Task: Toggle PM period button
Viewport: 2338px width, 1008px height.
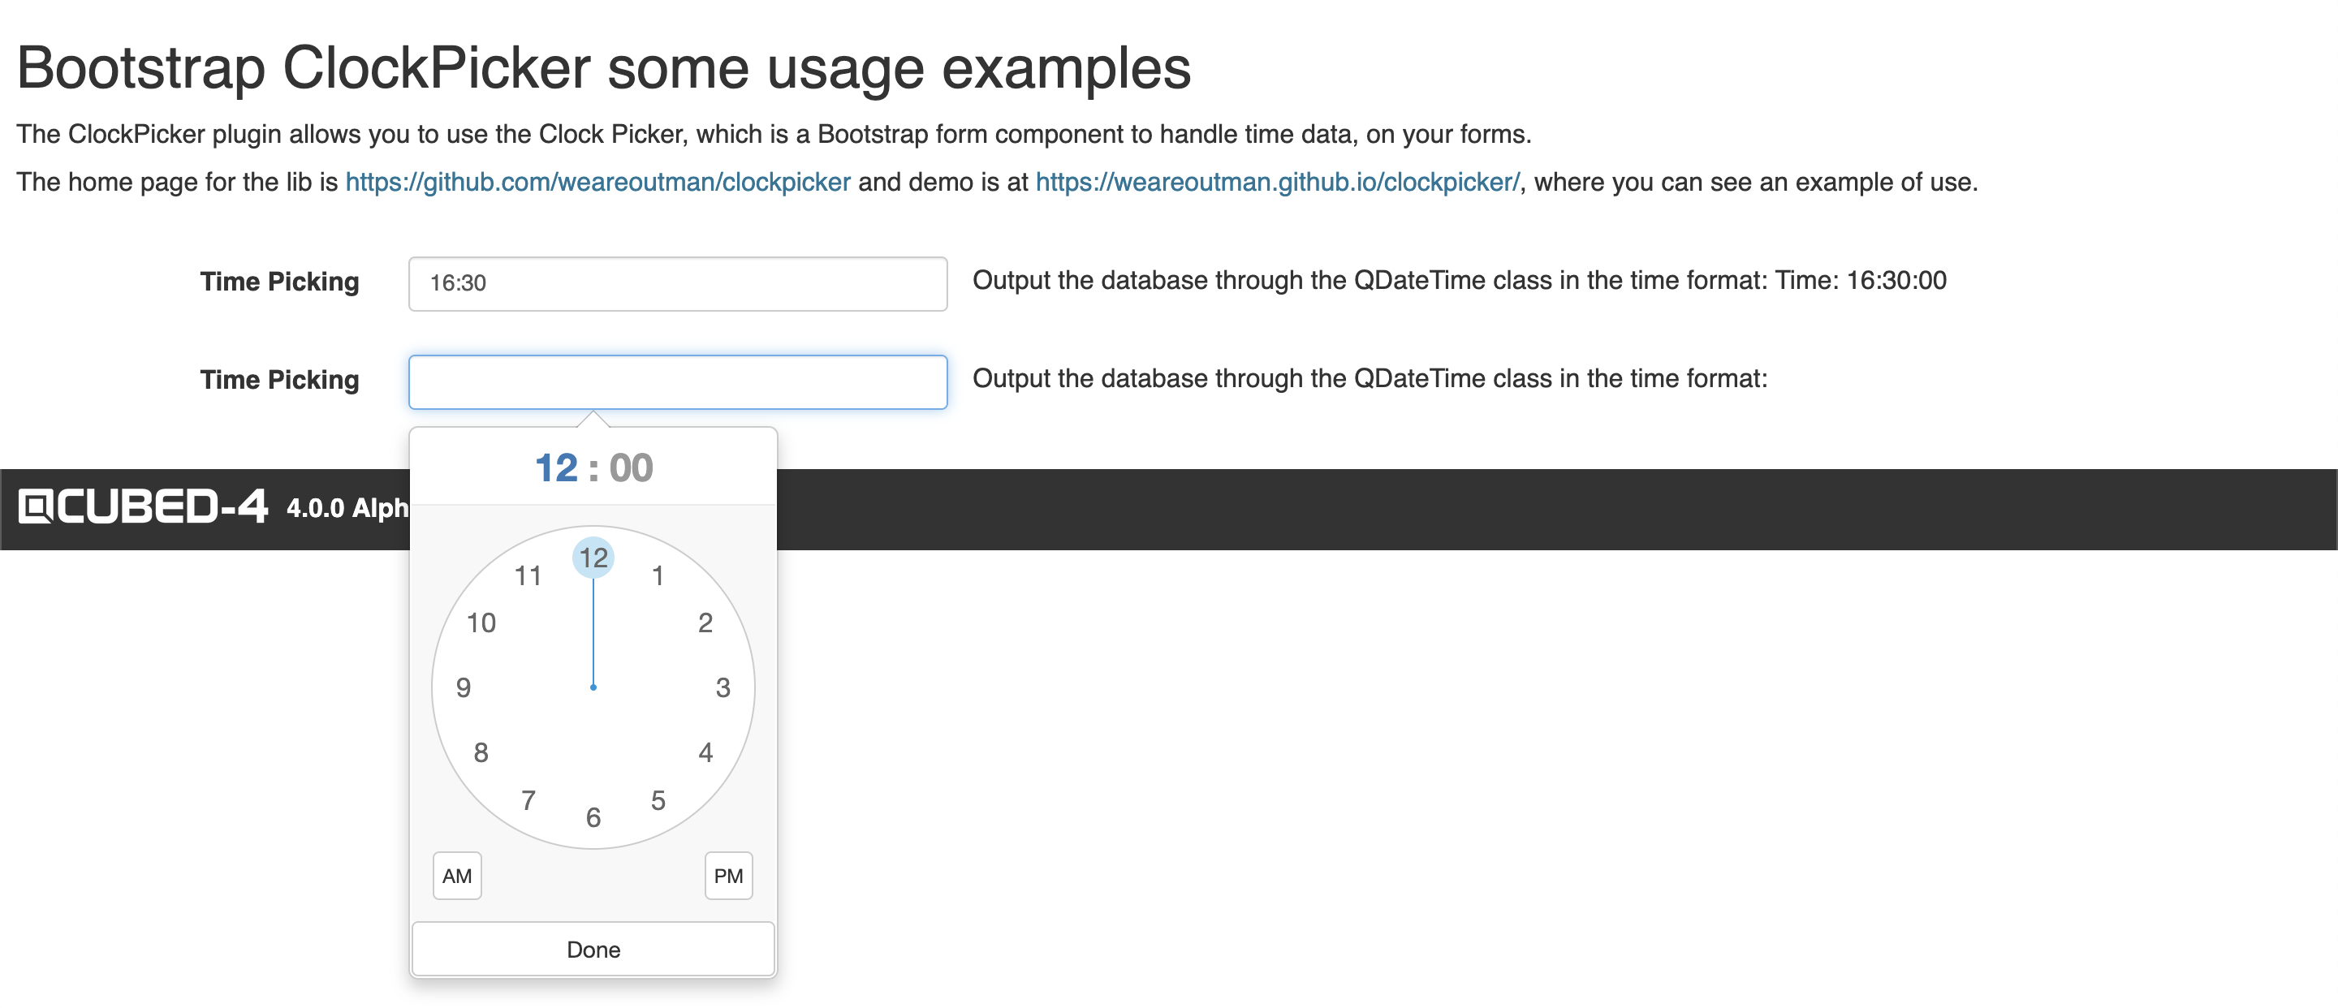Action: point(728,876)
